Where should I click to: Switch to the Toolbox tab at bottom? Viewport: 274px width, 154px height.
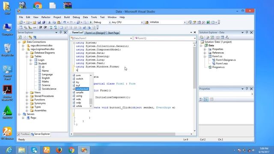(24, 134)
